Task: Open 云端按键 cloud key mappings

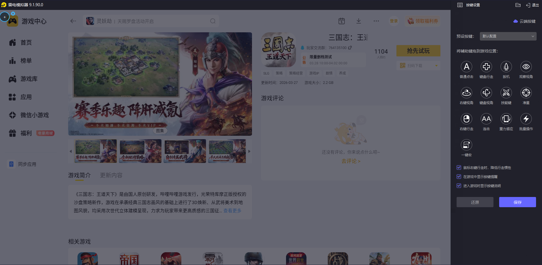Action: 524,21
